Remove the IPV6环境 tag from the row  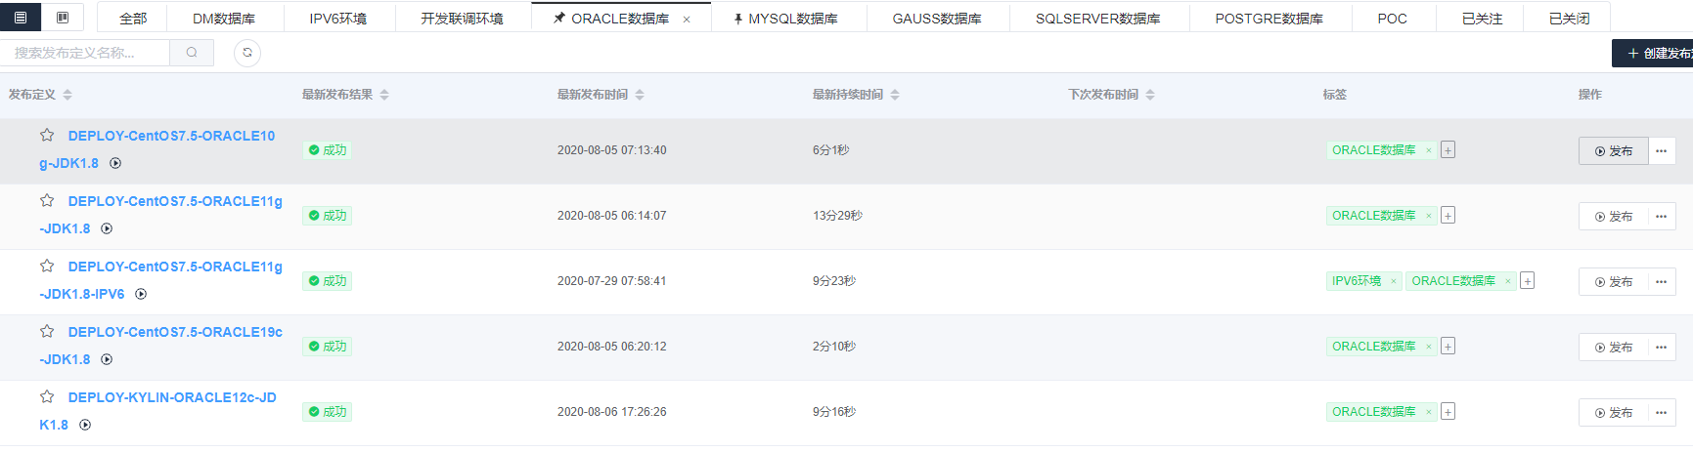point(1394,281)
